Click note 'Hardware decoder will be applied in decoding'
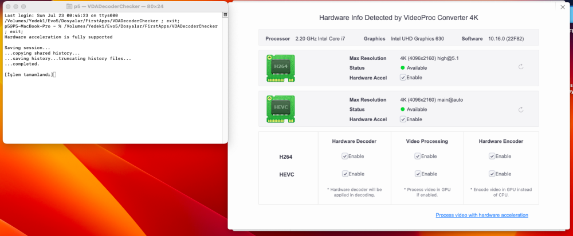 point(354,193)
